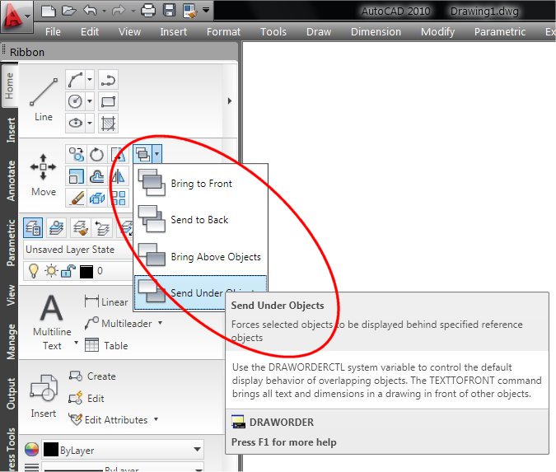The width and height of the screenshot is (556, 472).
Task: Expand the Ellipse tool dropdown arrow
Action: coord(90,123)
